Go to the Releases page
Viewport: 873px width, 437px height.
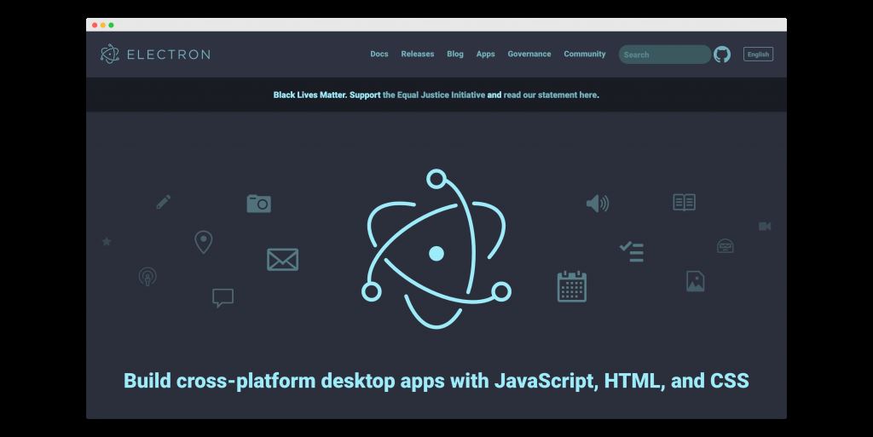(418, 54)
